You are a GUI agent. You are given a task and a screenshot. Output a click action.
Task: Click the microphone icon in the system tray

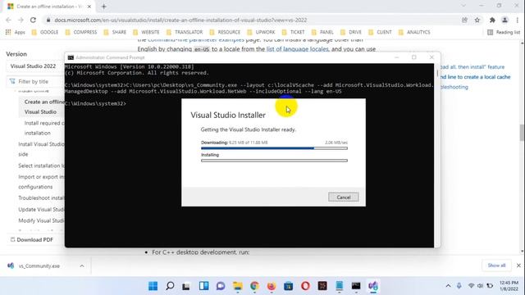tap(459, 286)
